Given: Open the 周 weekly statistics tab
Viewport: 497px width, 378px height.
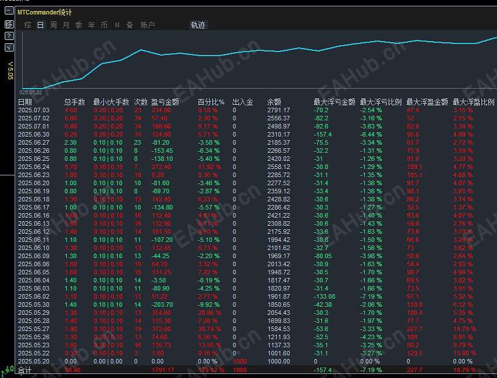Looking at the screenshot, I should [53, 25].
